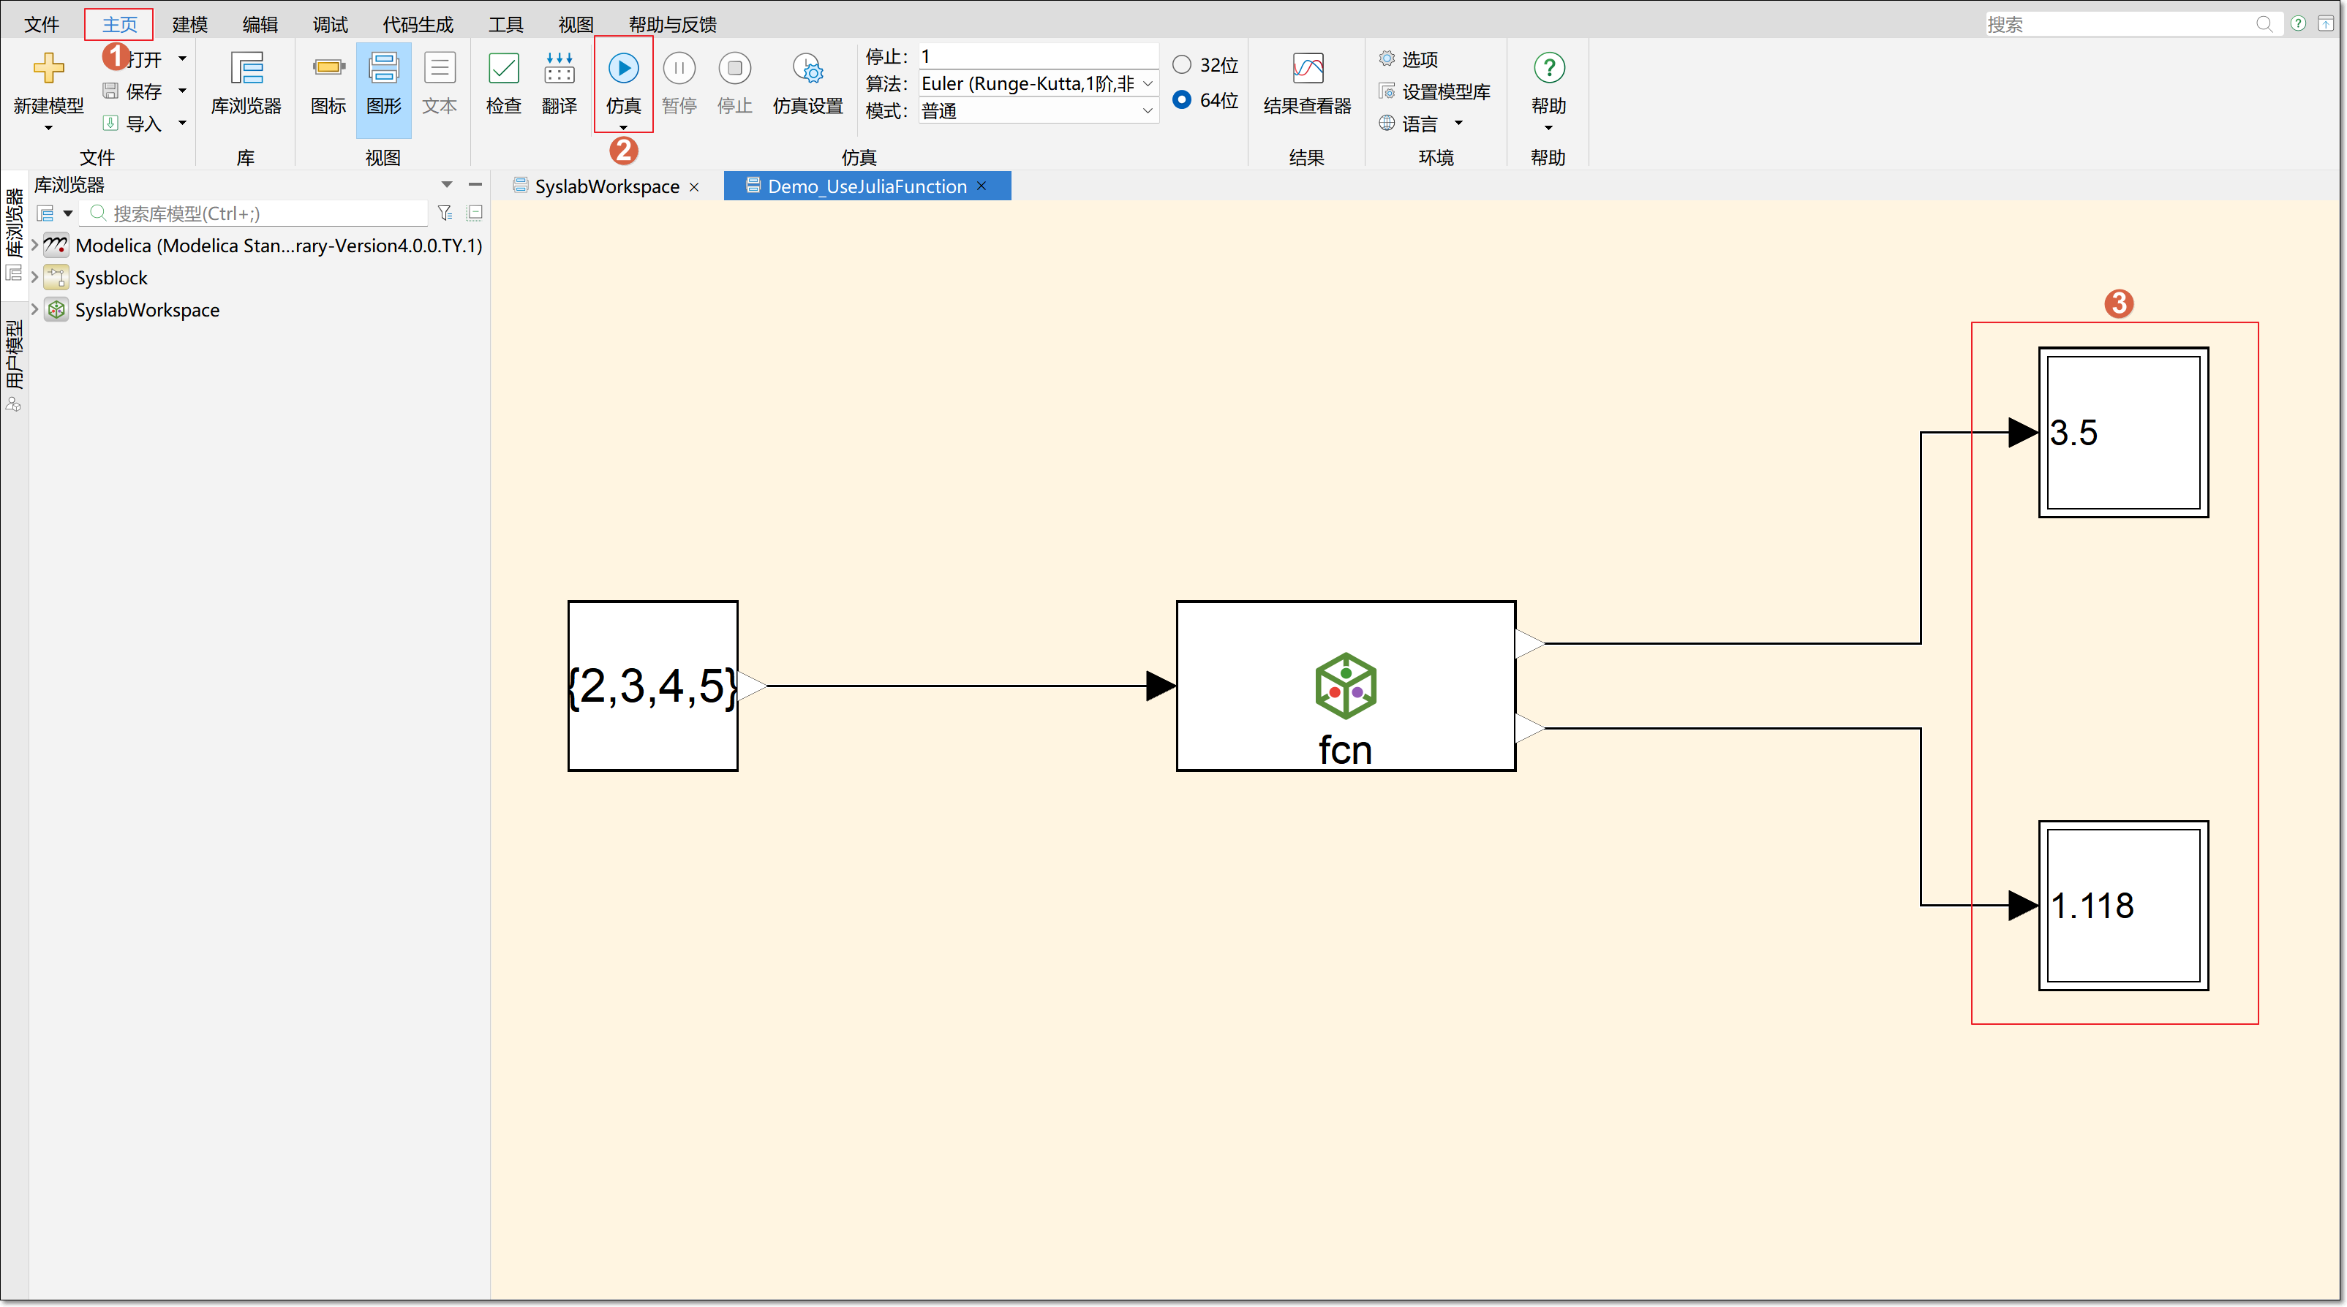The width and height of the screenshot is (2347, 1307).
Task: Toggle the 图形 diagram view button
Action: (383, 69)
